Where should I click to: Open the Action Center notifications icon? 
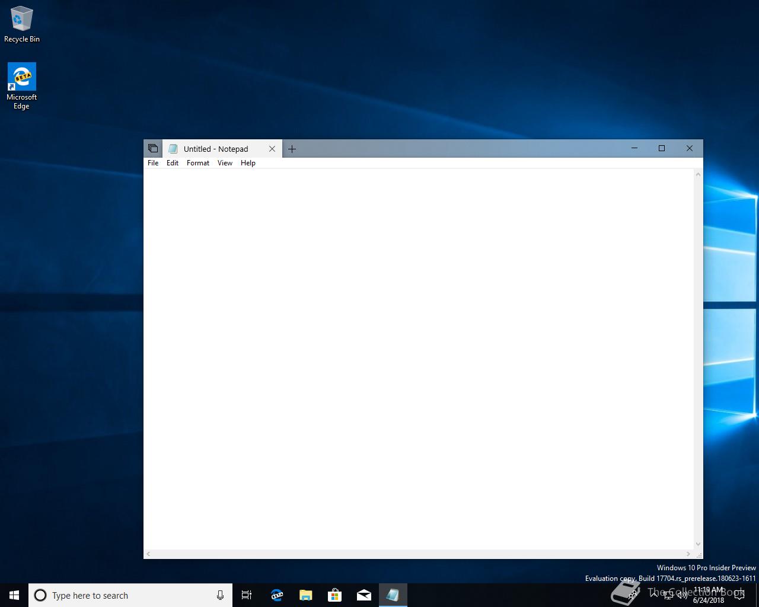coord(739,595)
